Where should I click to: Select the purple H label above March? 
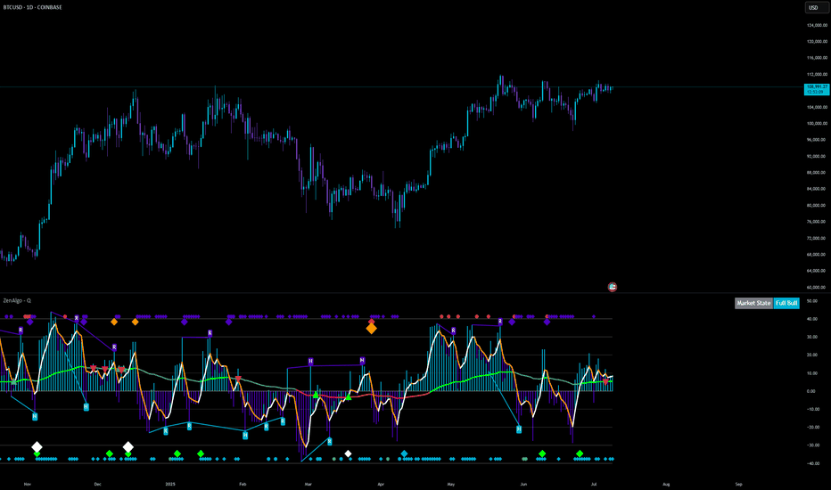point(310,362)
